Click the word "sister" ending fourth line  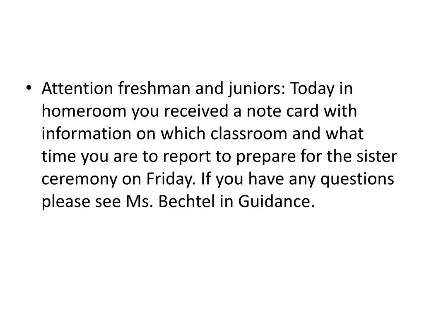[x=381, y=157]
